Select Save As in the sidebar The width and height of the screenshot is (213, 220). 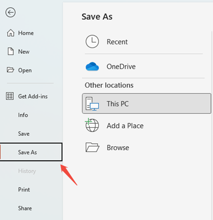click(31, 152)
